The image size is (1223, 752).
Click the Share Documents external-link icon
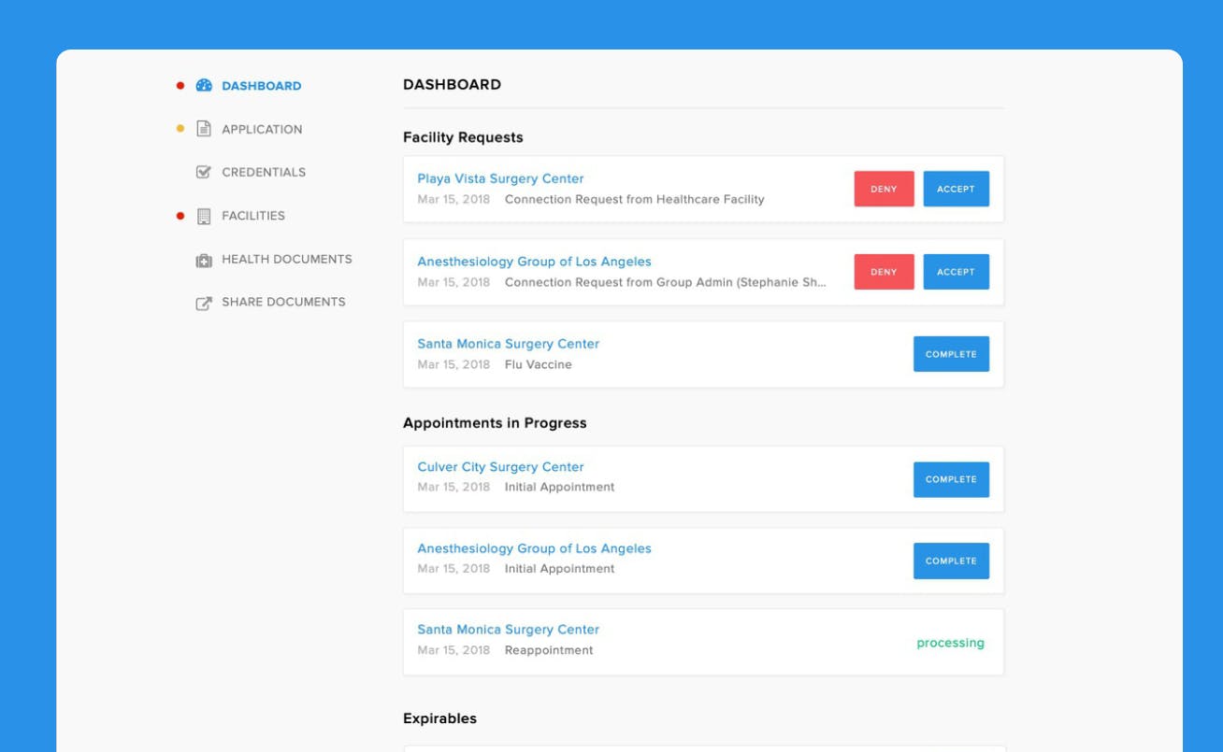pyautogui.click(x=204, y=303)
